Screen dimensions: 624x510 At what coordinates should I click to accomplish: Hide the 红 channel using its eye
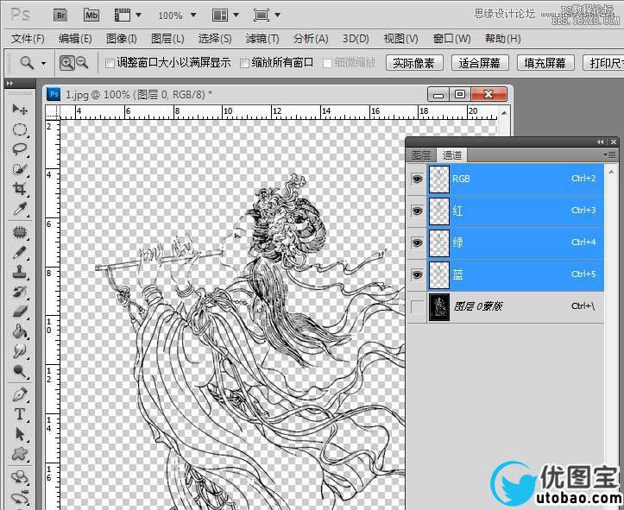[417, 211]
